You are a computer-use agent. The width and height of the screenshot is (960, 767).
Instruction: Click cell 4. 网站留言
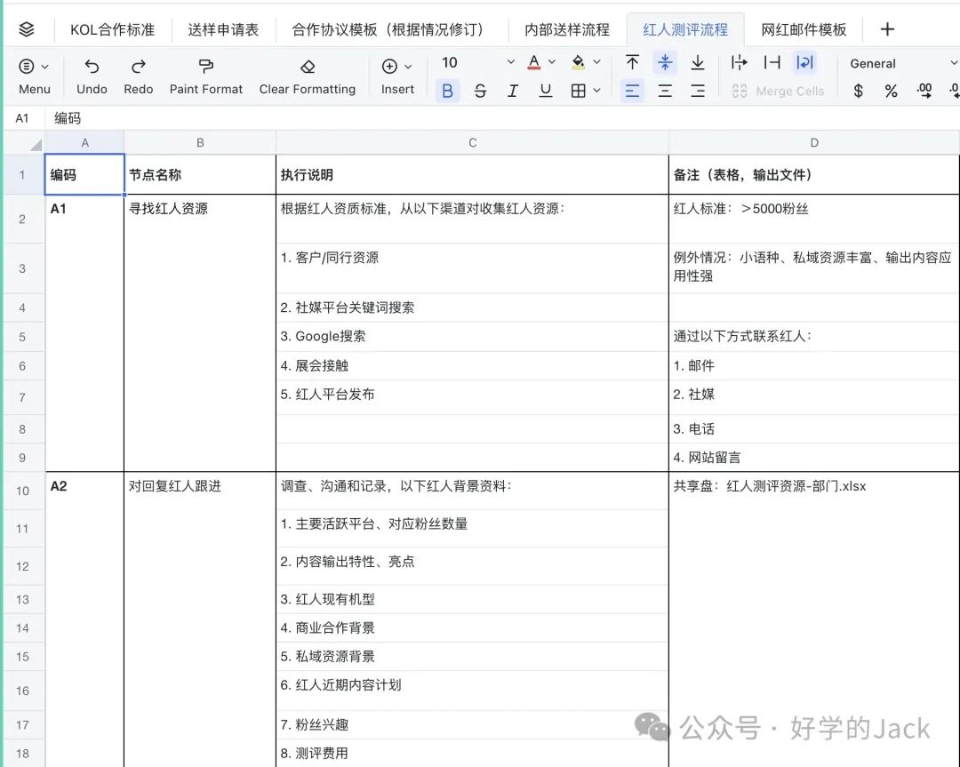coord(813,457)
